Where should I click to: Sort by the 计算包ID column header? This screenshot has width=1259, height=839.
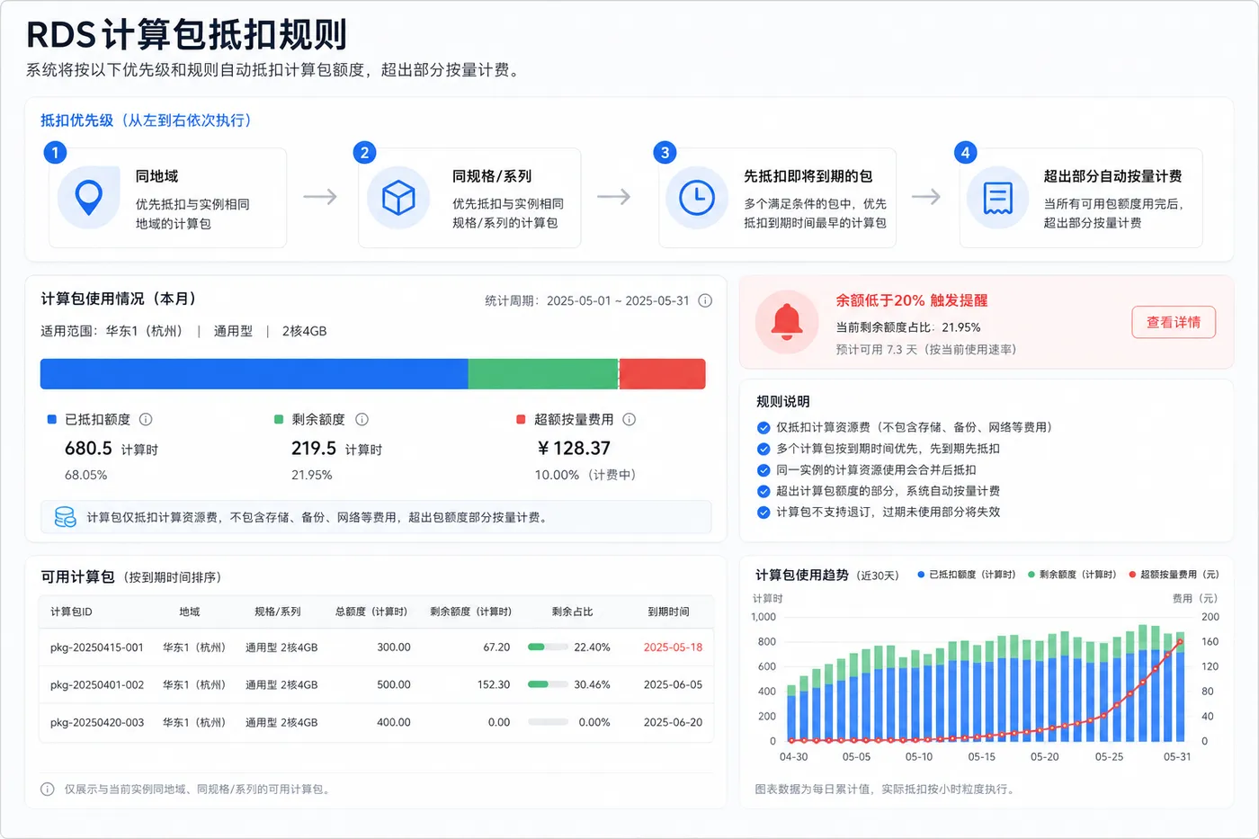coord(71,611)
